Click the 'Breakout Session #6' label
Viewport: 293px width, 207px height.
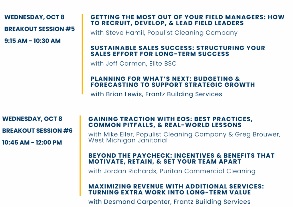(x=37, y=131)
